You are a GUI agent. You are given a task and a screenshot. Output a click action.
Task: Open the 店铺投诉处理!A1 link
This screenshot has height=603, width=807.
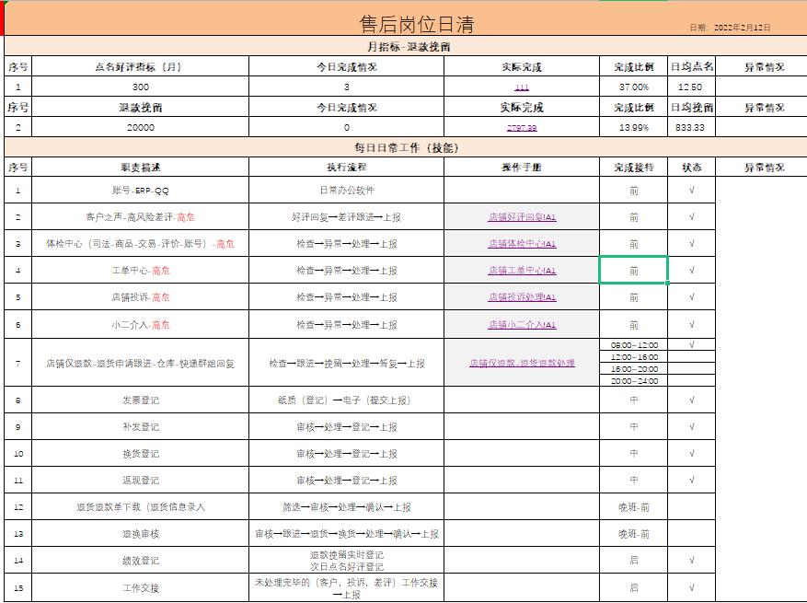point(524,299)
